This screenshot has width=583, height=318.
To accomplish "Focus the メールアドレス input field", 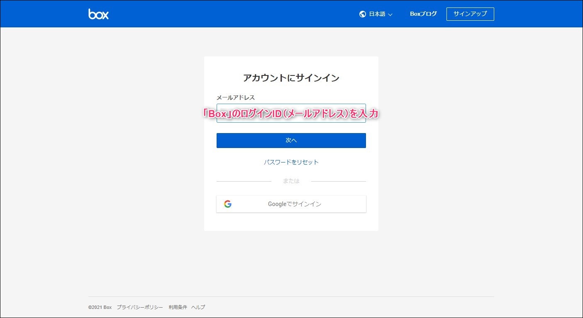I will (291, 113).
